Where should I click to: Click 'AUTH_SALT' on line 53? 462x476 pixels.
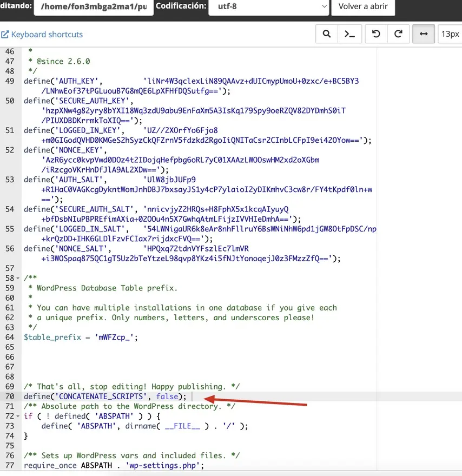79,180
